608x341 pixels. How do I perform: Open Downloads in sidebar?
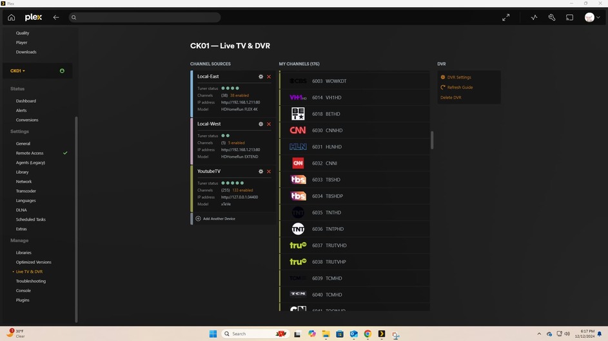pyautogui.click(x=26, y=52)
